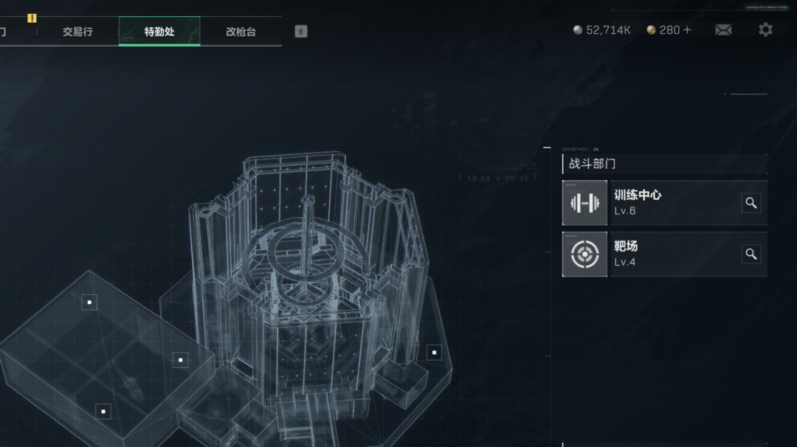Click the E key hint icon
This screenshot has height=447, width=797.
click(301, 32)
